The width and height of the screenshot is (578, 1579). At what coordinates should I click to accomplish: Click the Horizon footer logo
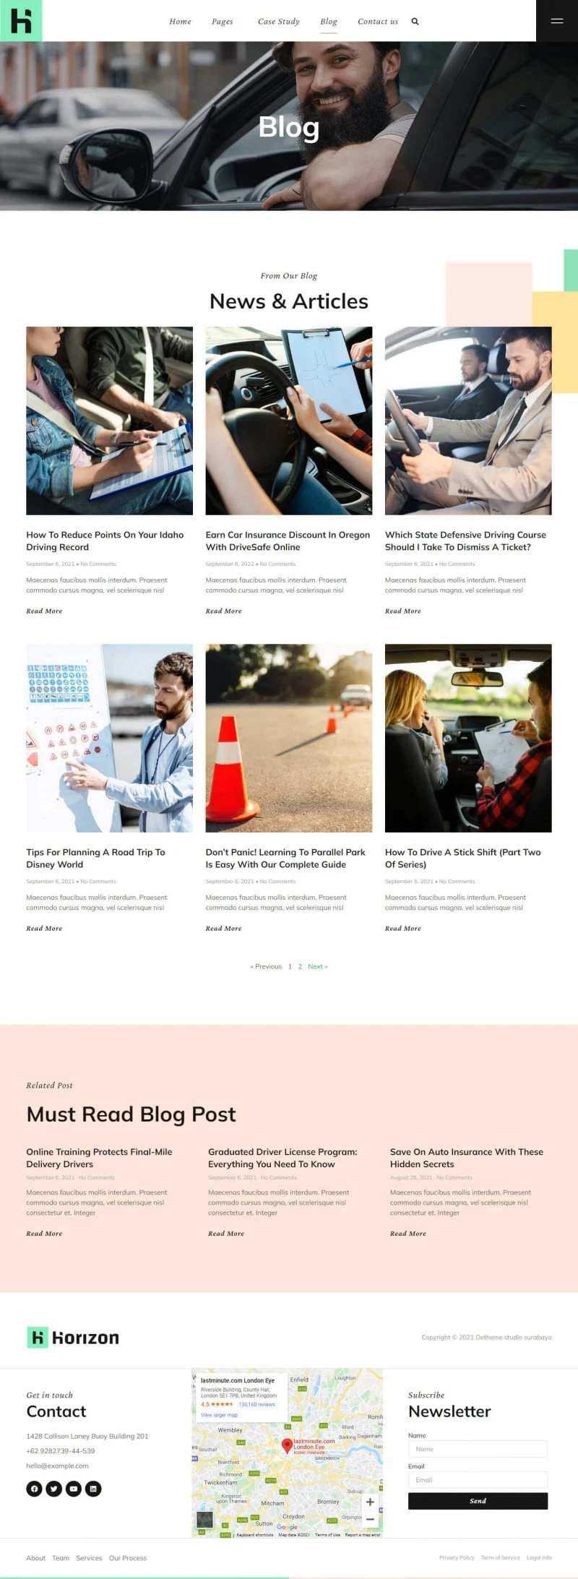[x=73, y=1337]
